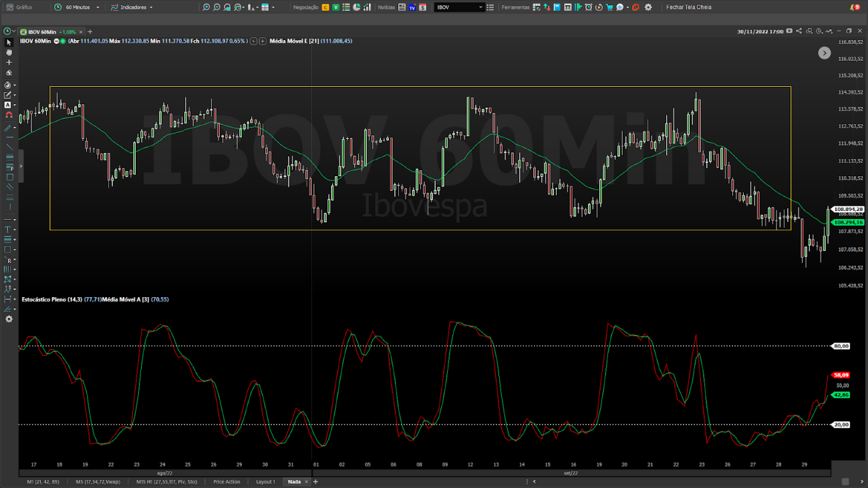Open the news panel icon
Screen dimensions: 868x488
402,7
